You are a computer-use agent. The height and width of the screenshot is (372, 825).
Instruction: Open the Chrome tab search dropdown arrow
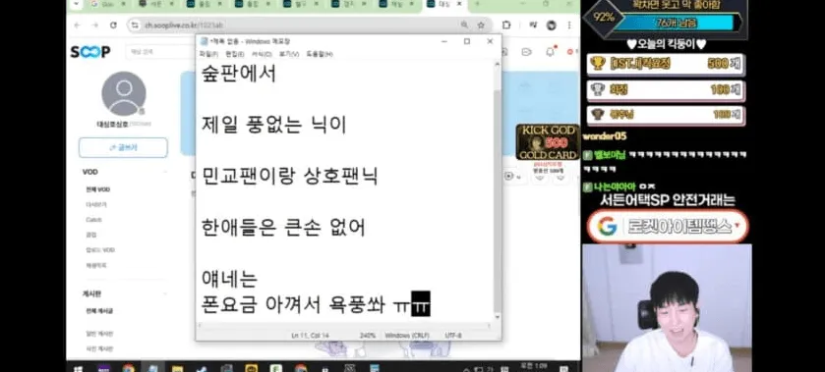pos(78,4)
